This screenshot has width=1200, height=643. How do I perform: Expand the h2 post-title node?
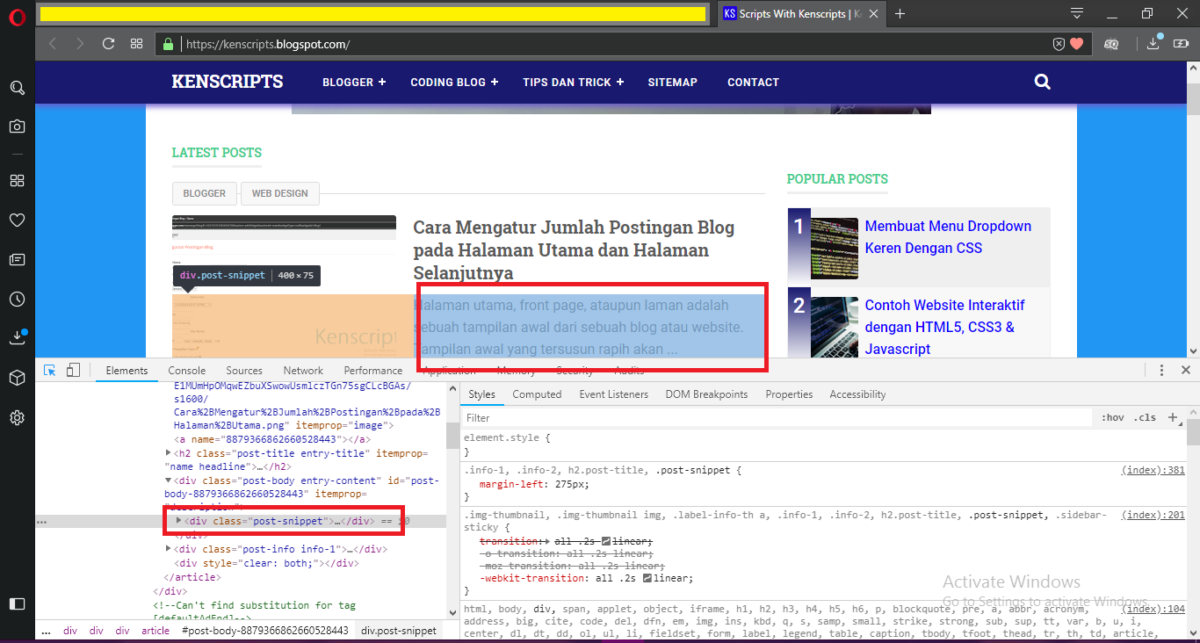coord(169,453)
